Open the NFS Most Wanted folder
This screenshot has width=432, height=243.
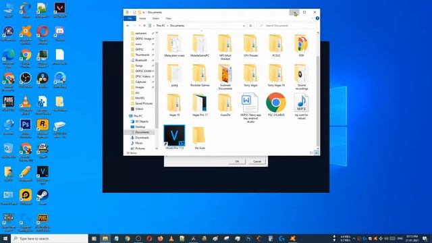(225, 47)
